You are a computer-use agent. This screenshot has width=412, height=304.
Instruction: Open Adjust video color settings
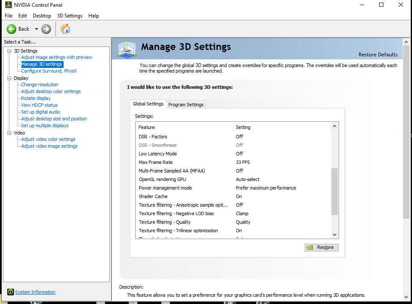pyautogui.click(x=48, y=139)
